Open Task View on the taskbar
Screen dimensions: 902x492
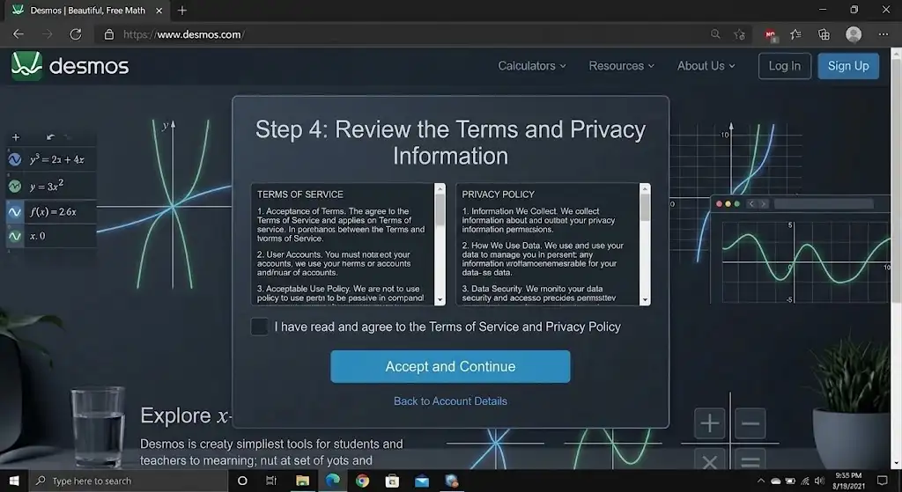click(271, 481)
